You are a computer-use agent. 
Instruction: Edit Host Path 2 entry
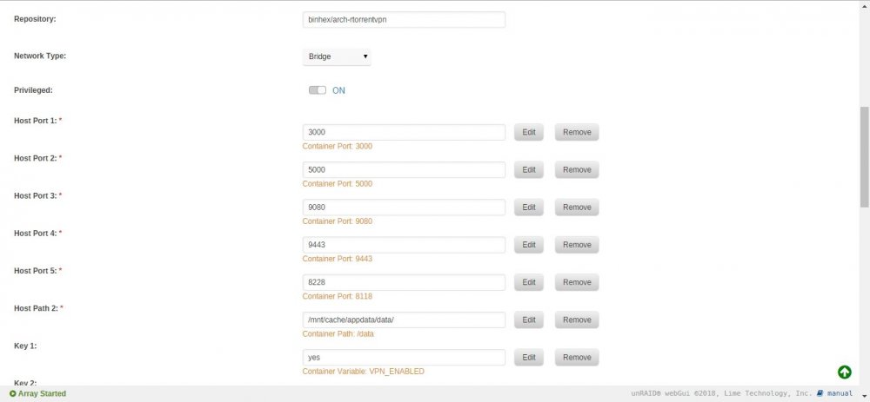click(x=529, y=320)
